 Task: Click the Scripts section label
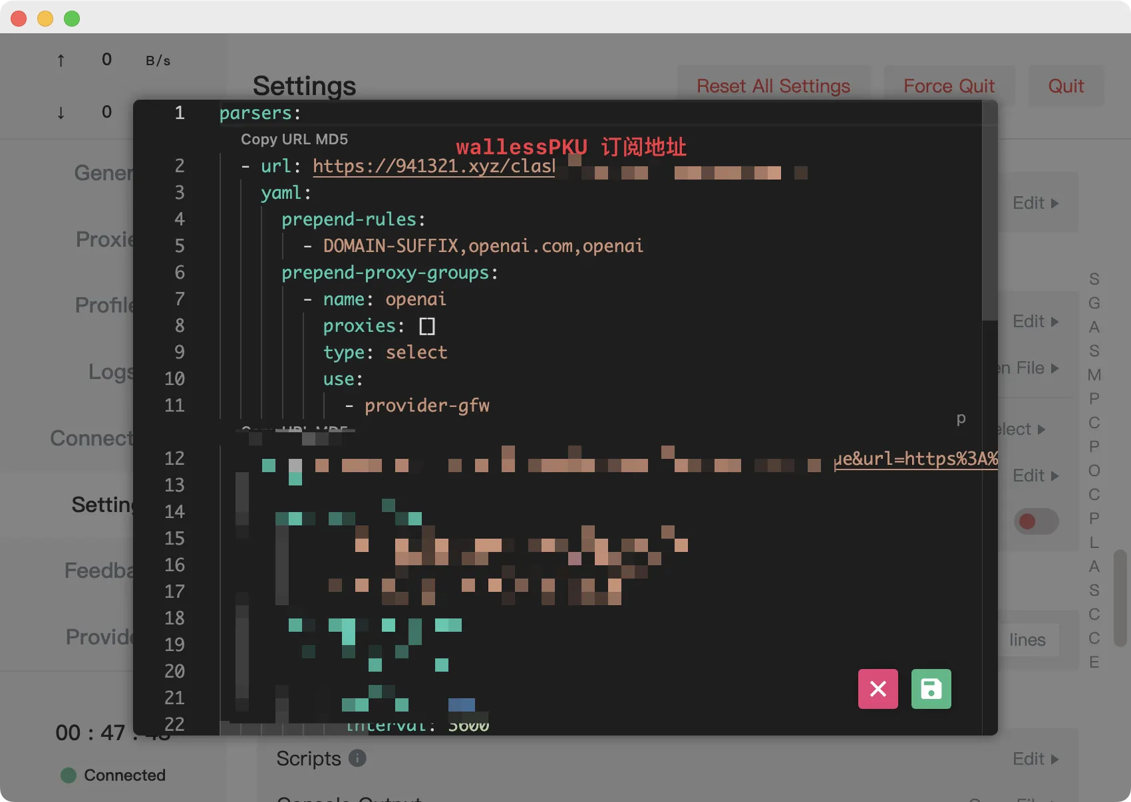tap(309, 759)
